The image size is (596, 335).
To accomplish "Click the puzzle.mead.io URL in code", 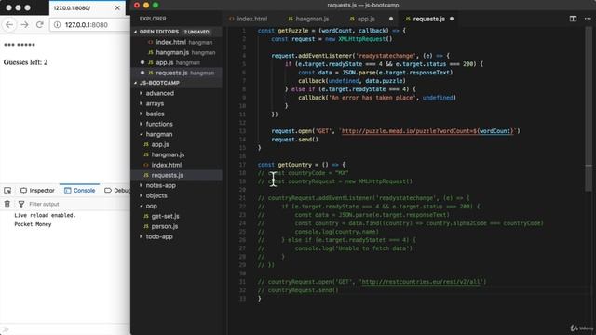I will [427, 131].
